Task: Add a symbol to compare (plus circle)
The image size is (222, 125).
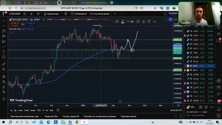Action: [x=25, y=14]
